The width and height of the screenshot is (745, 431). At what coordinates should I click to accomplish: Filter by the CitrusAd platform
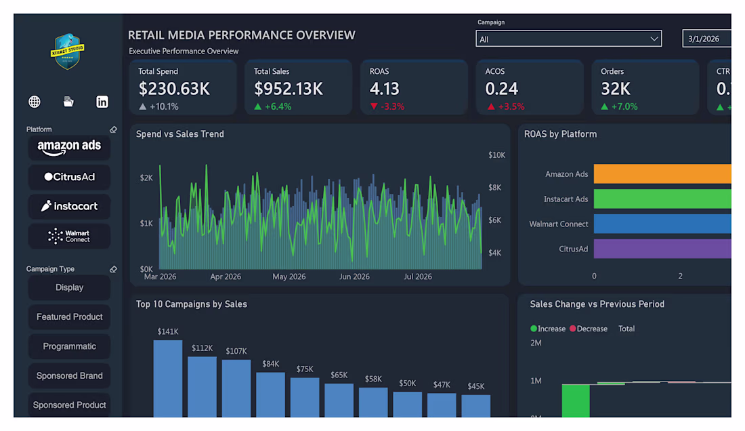pyautogui.click(x=69, y=178)
